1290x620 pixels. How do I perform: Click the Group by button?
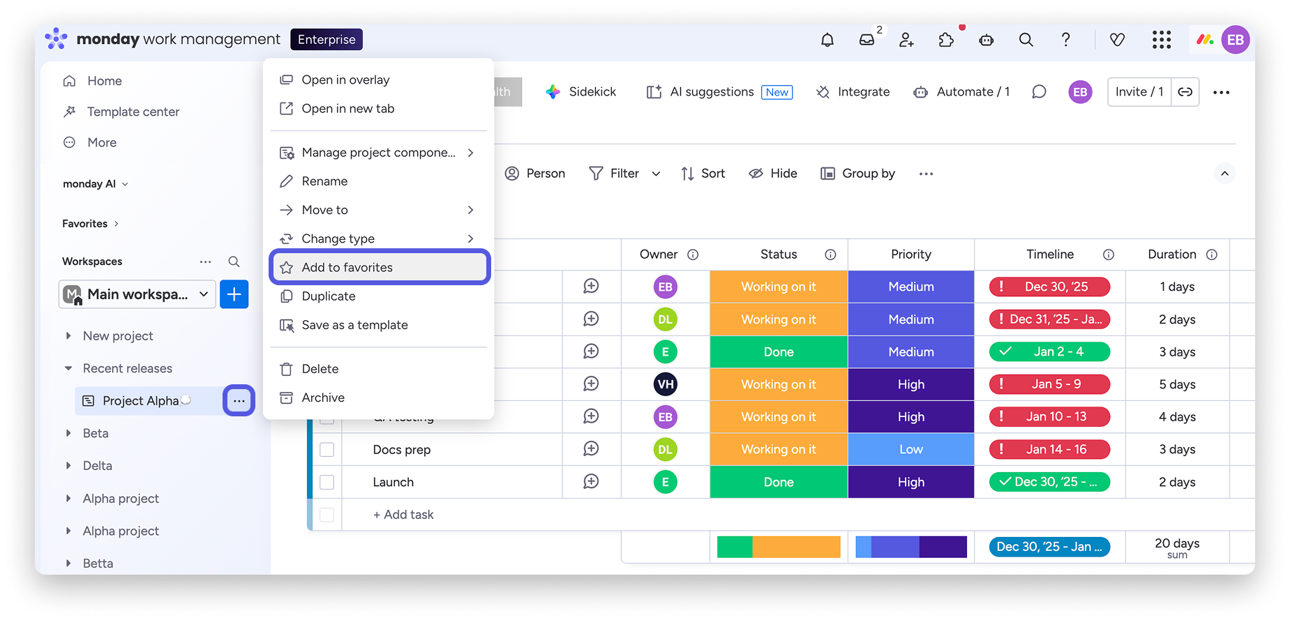coord(857,174)
